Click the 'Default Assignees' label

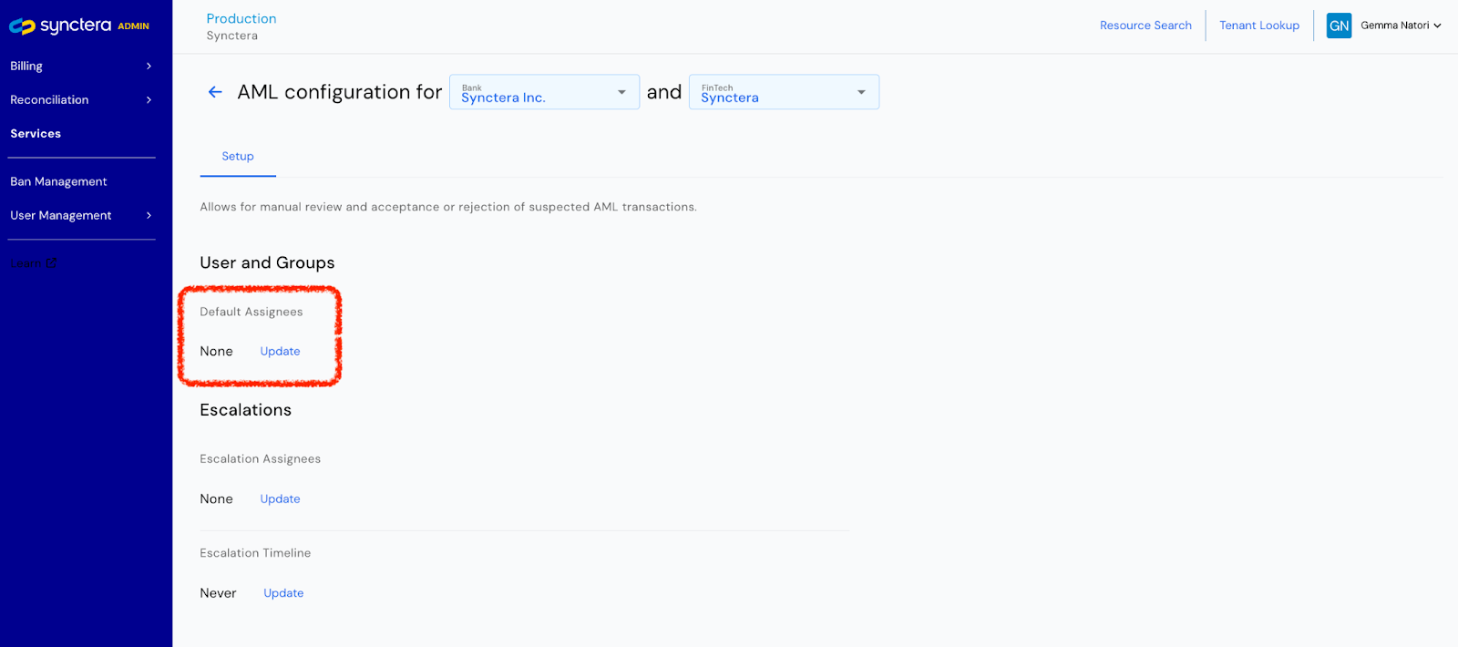tap(252, 312)
